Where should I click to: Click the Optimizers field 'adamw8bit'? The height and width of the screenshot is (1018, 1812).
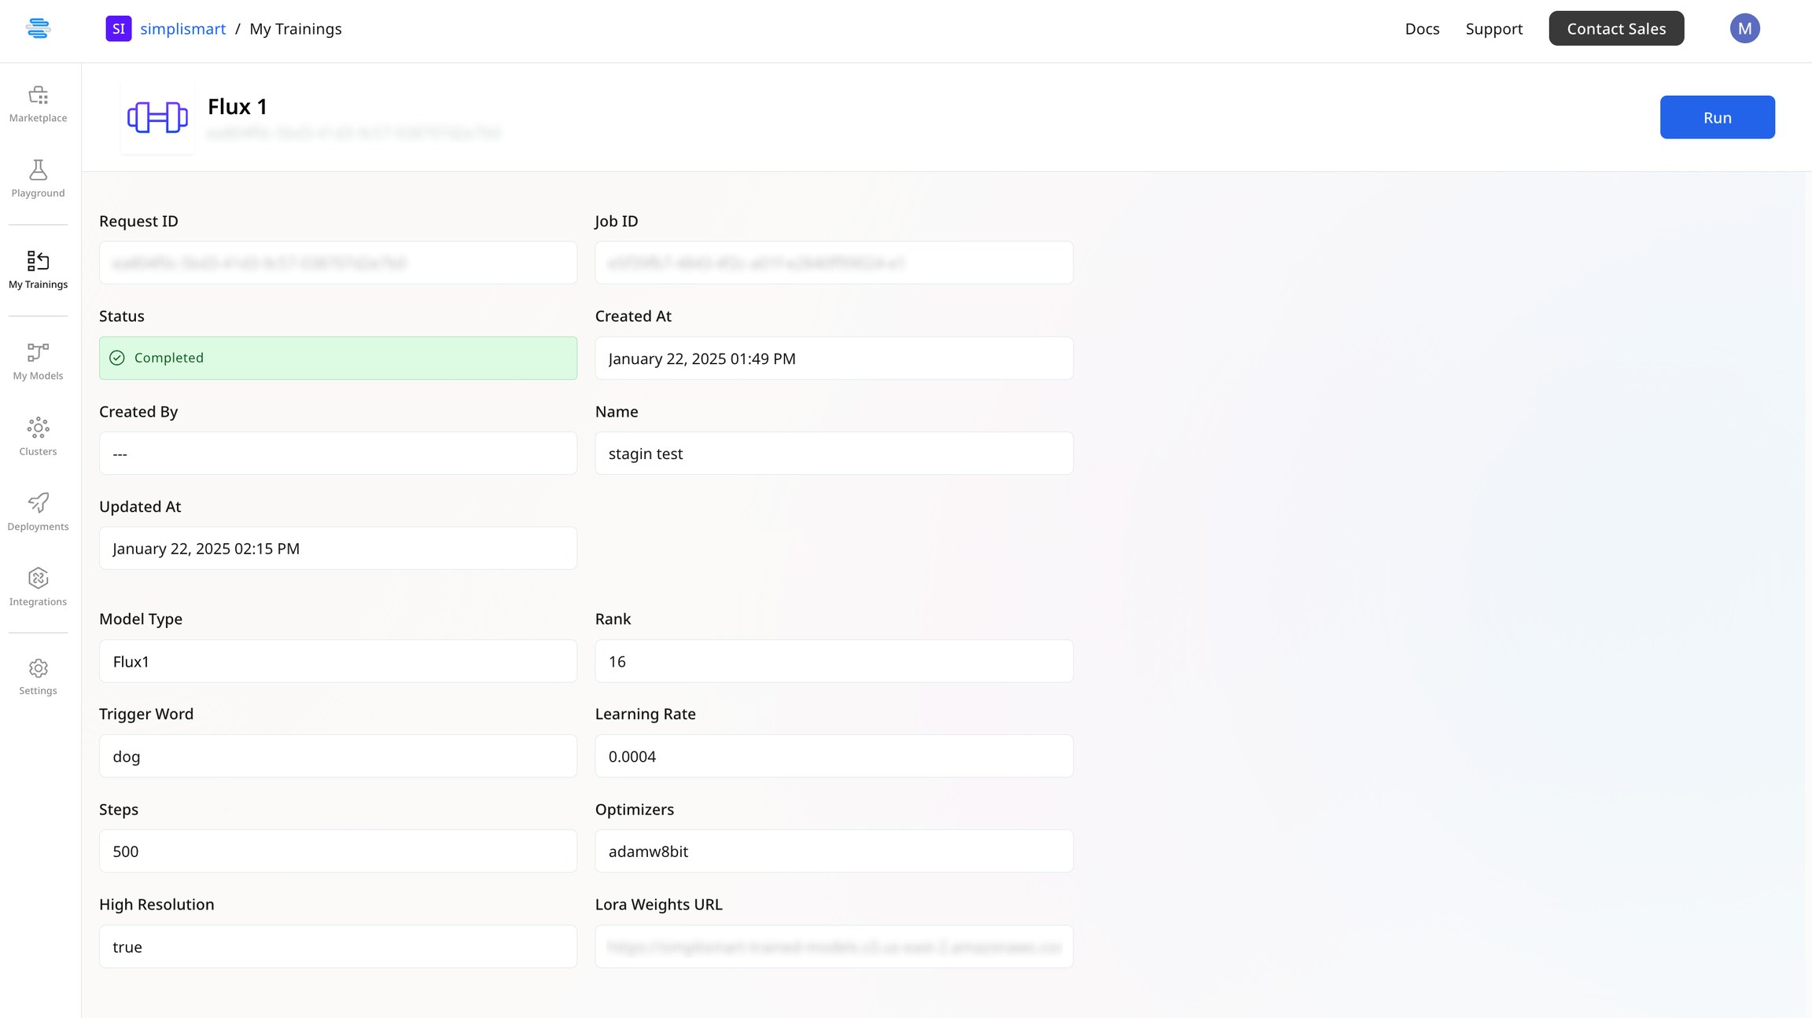pyautogui.click(x=834, y=851)
